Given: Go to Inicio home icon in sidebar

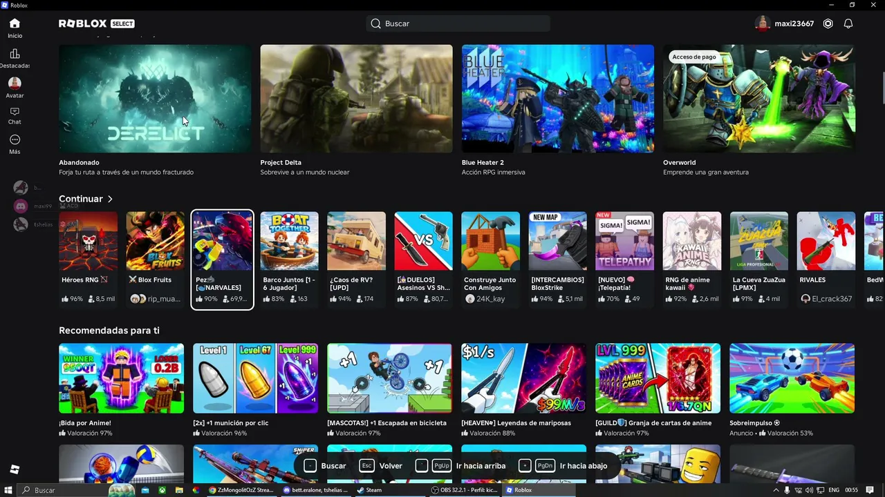Looking at the screenshot, I should [x=15, y=23].
